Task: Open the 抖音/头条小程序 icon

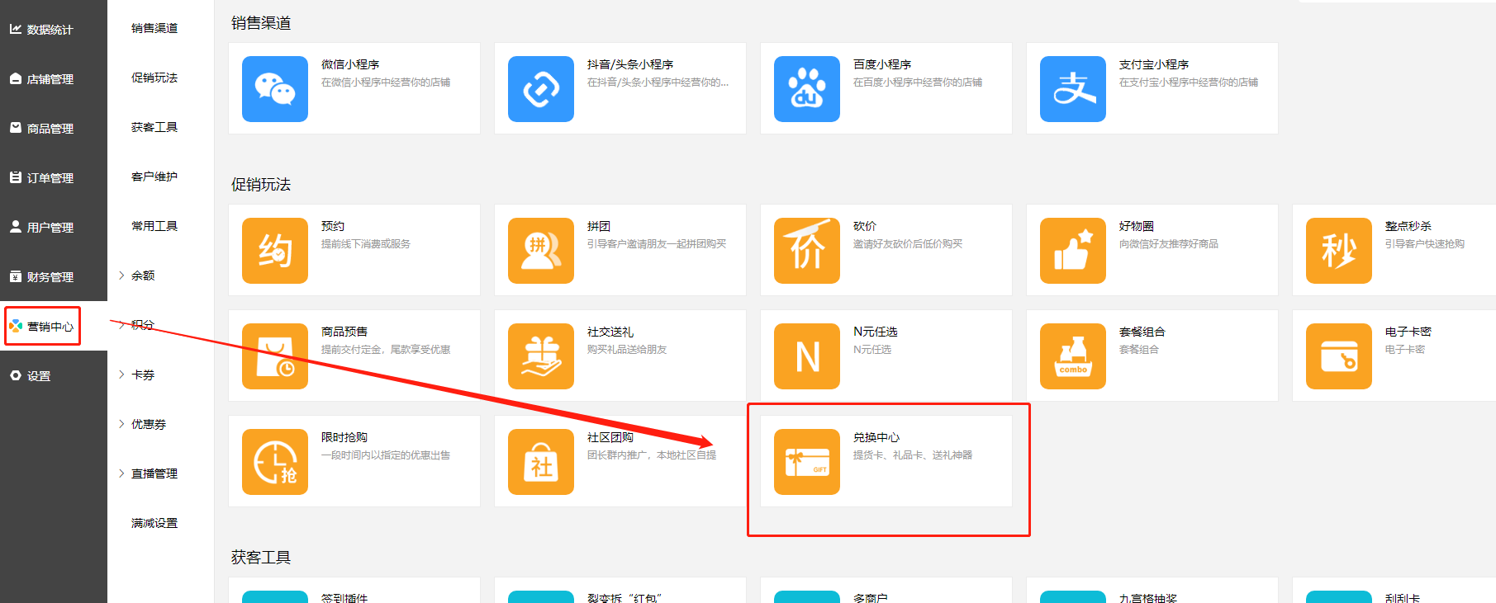Action: tap(541, 89)
